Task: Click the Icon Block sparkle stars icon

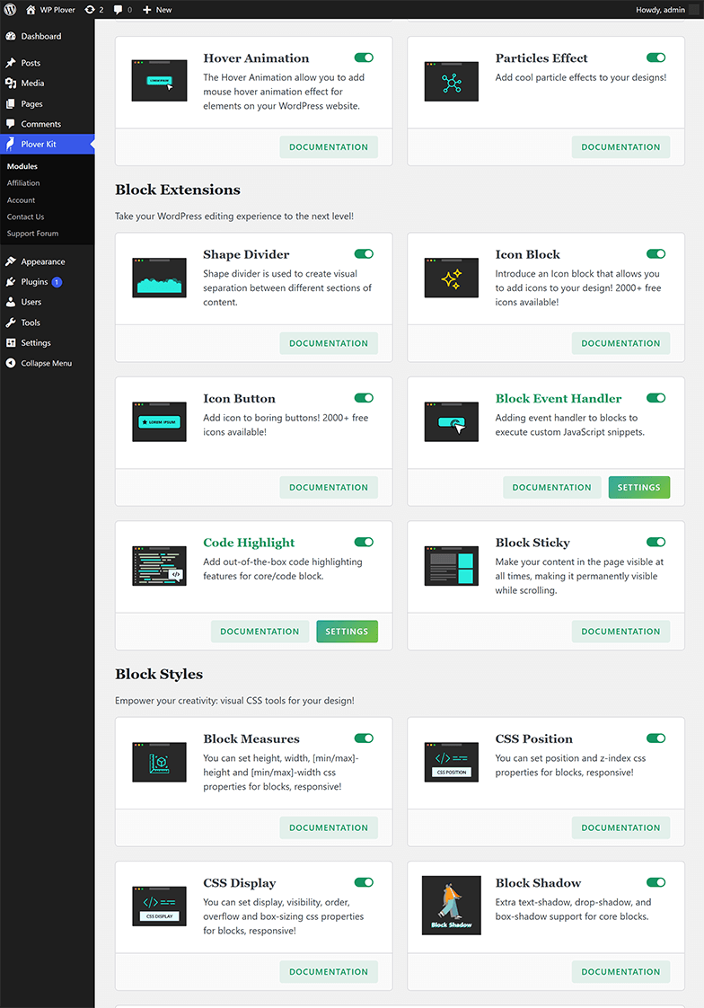Action: (451, 278)
